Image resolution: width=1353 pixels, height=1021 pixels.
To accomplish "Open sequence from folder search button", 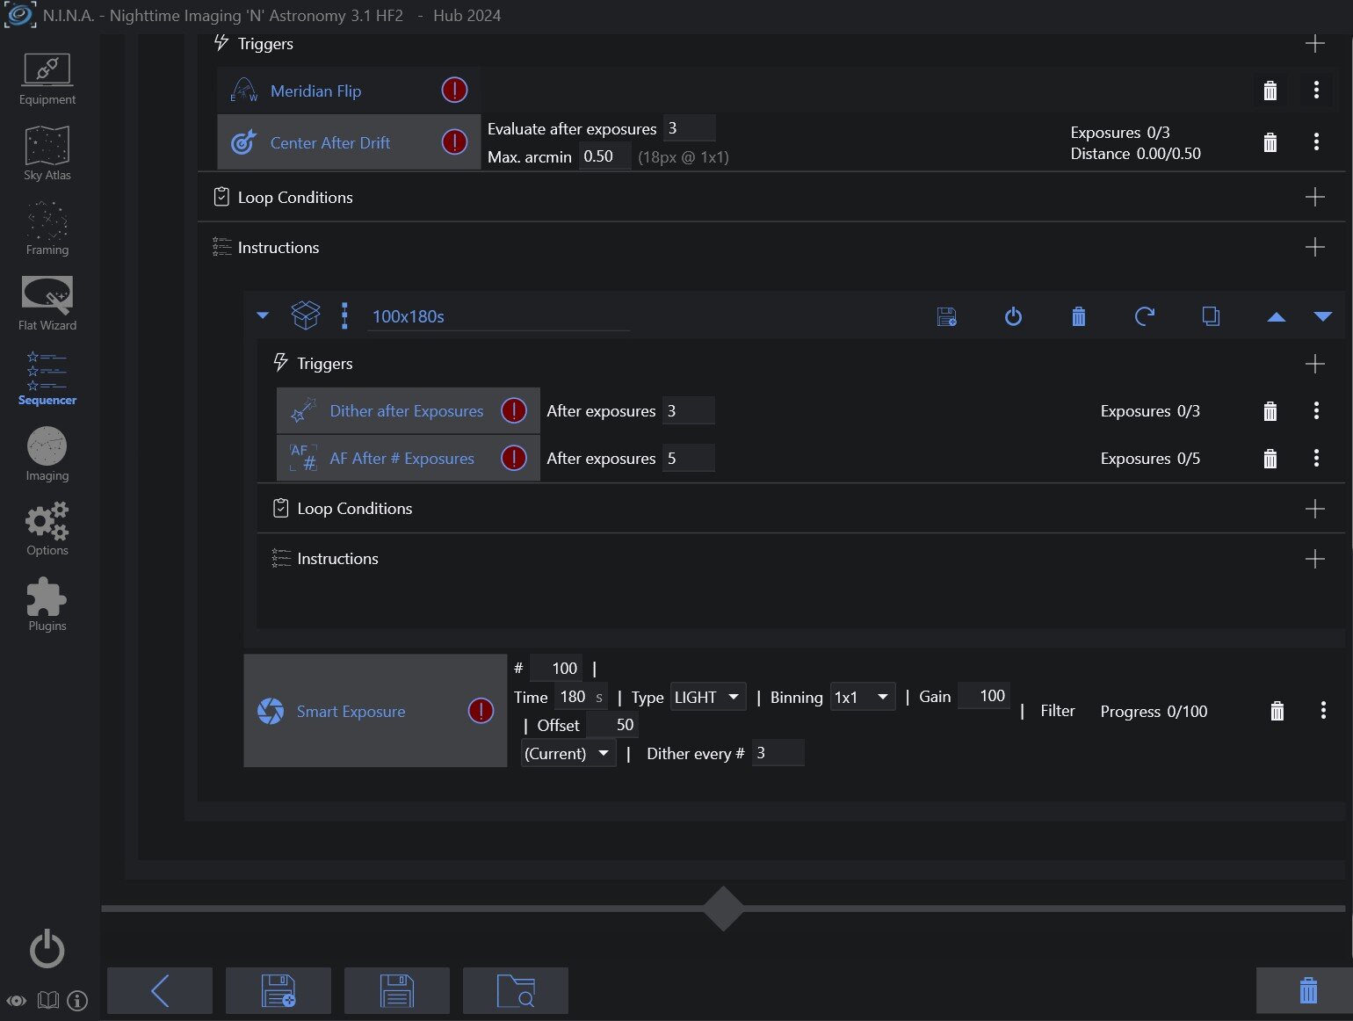I will tap(516, 991).
